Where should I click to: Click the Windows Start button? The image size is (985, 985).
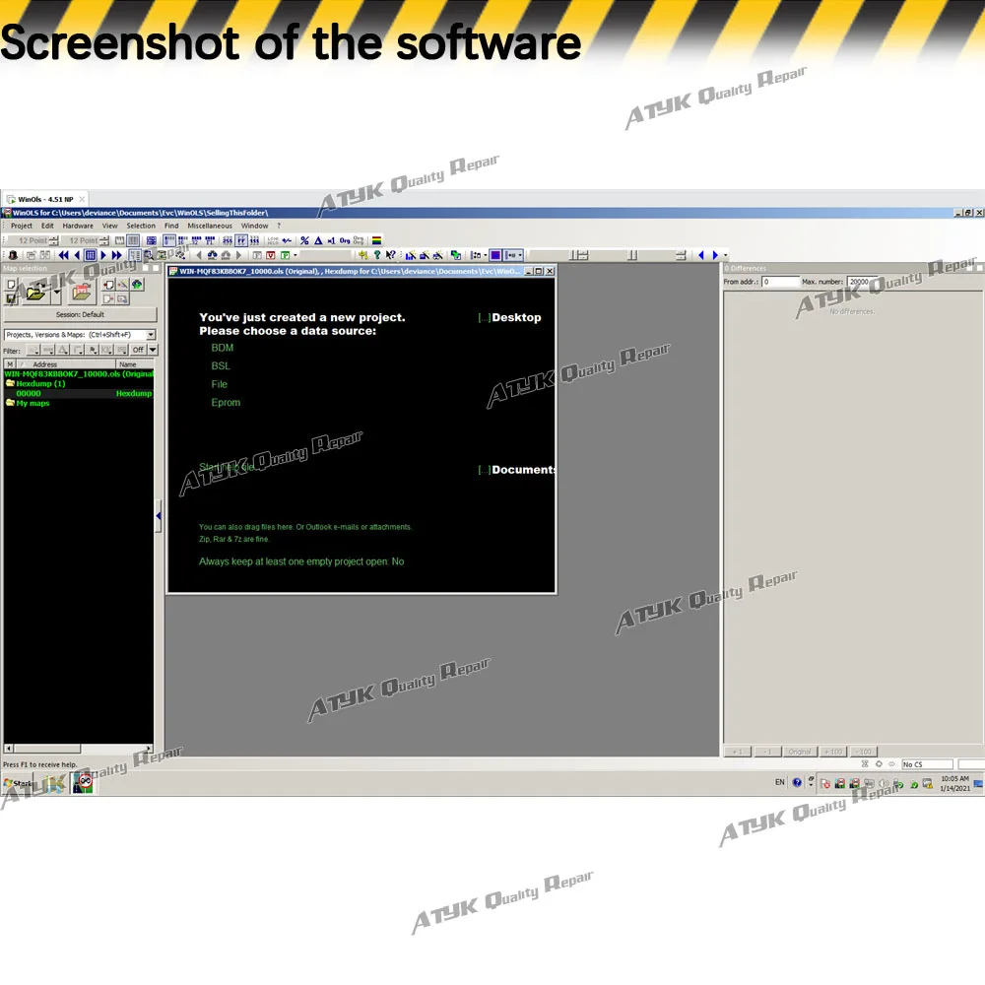point(18,783)
